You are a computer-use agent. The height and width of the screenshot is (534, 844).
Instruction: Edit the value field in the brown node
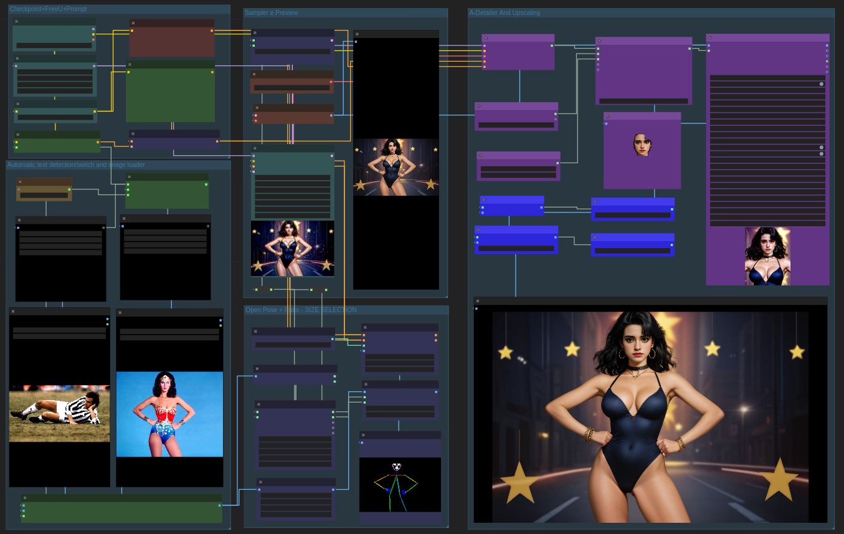[44, 195]
